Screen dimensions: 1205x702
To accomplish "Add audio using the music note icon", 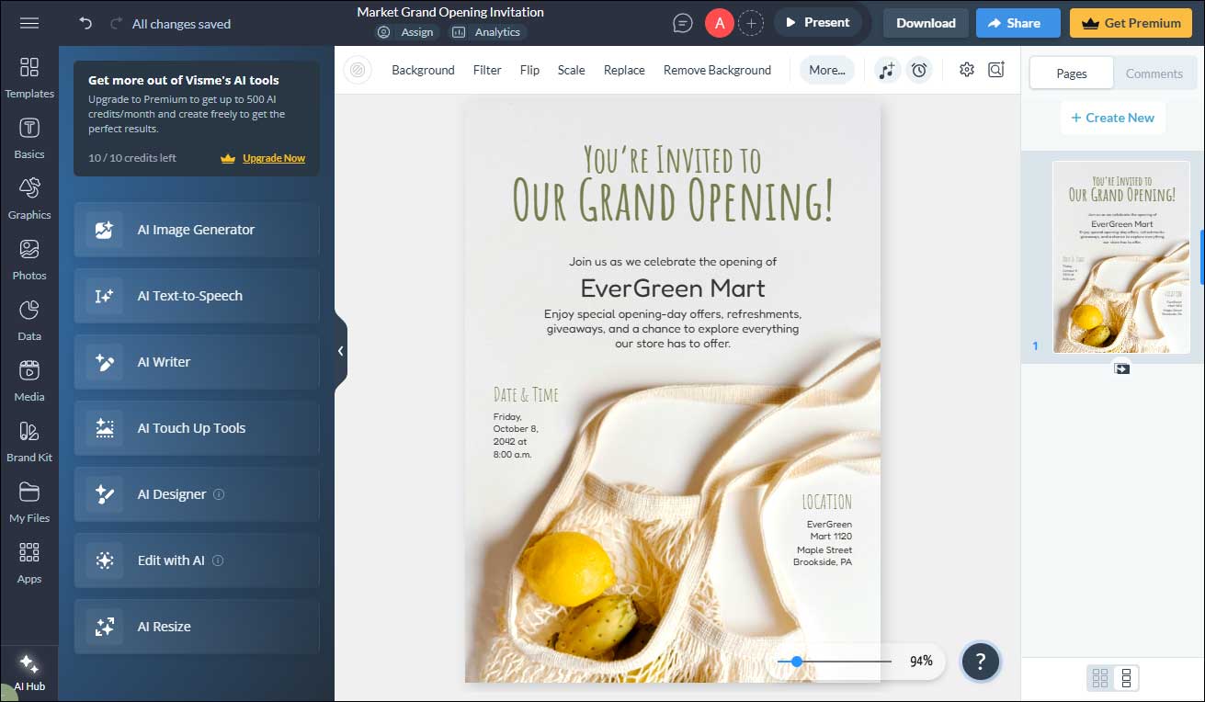I will (x=886, y=69).
